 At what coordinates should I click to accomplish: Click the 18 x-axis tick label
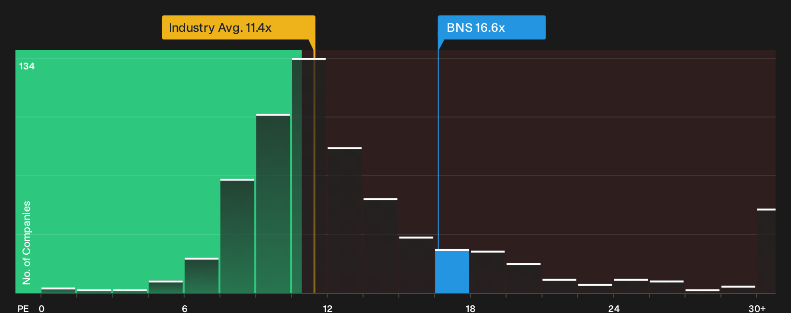[x=470, y=308]
